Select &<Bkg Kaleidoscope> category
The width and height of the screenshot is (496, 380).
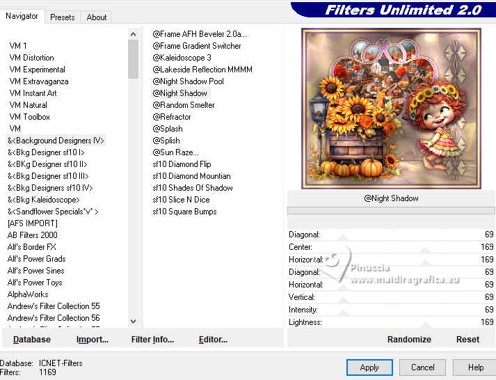[x=44, y=200]
